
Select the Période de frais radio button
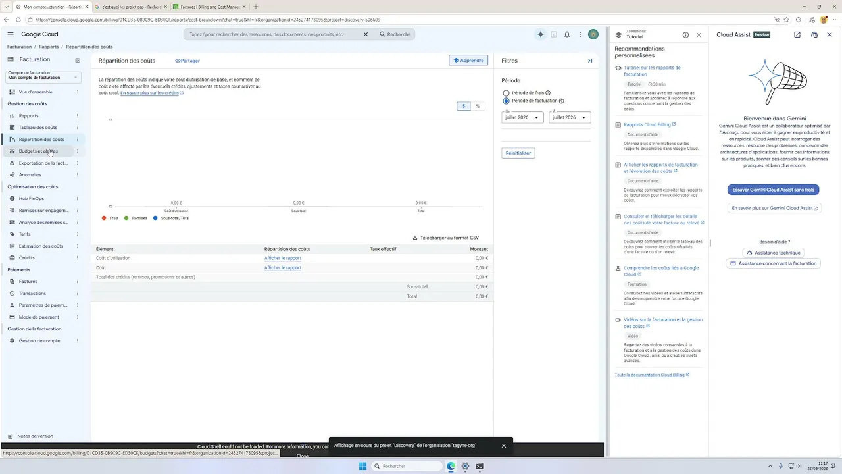(x=506, y=93)
